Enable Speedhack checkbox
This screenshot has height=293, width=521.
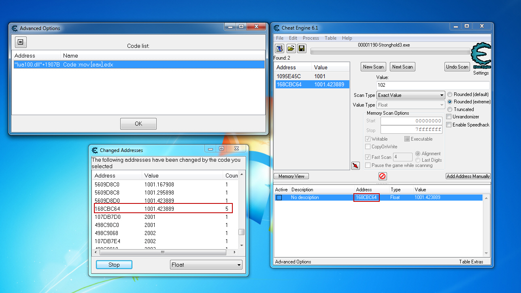[x=449, y=125]
